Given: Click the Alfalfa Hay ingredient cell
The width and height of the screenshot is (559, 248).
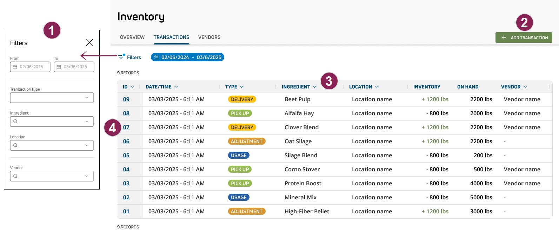Looking at the screenshot, I should (299, 113).
